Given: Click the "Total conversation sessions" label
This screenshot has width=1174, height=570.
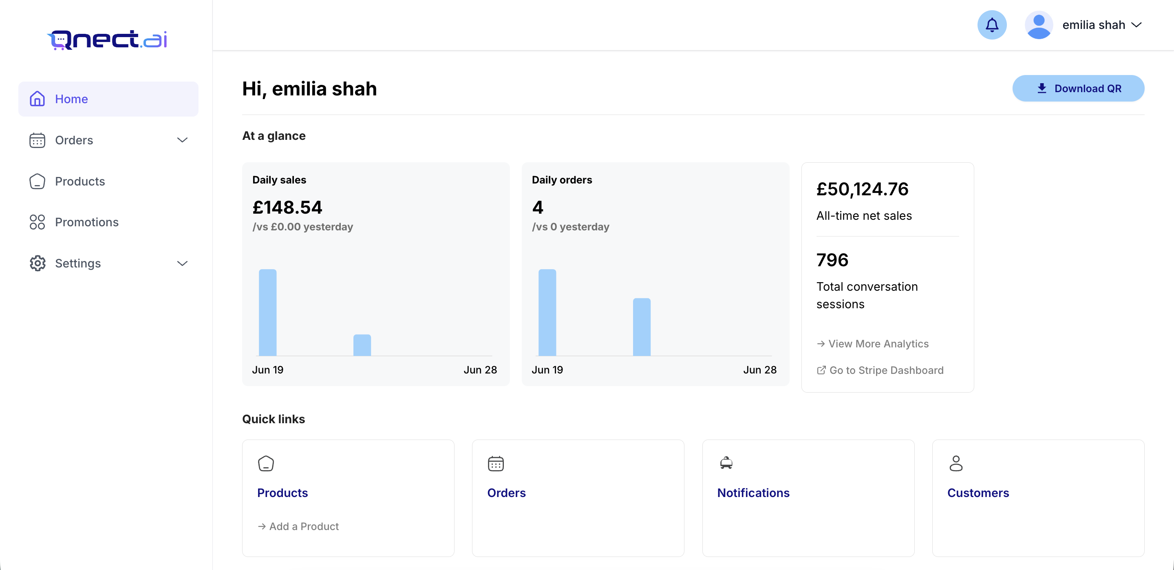Looking at the screenshot, I should 867,296.
